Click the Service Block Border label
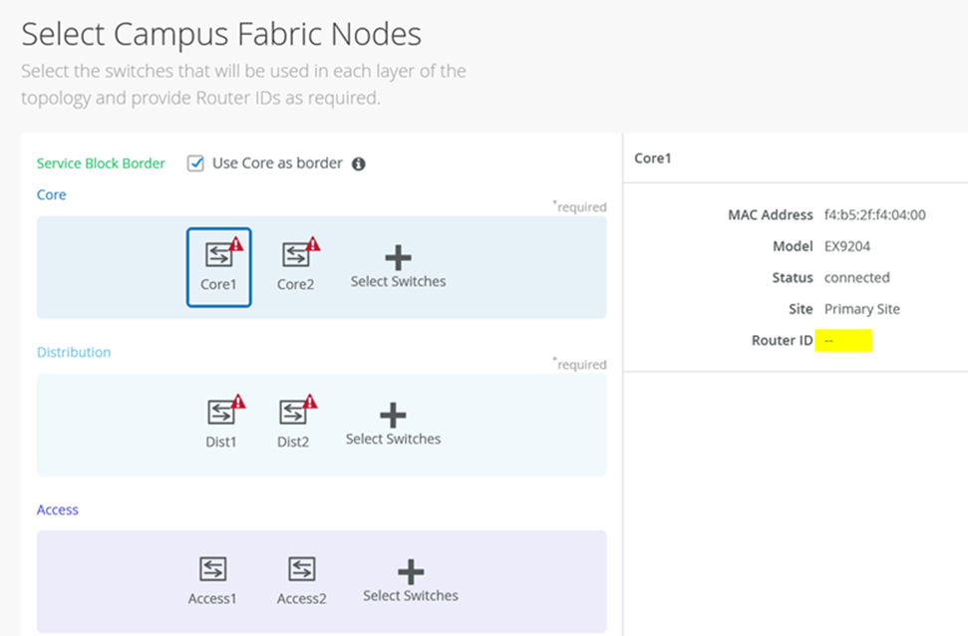This screenshot has width=968, height=636. coord(101,163)
